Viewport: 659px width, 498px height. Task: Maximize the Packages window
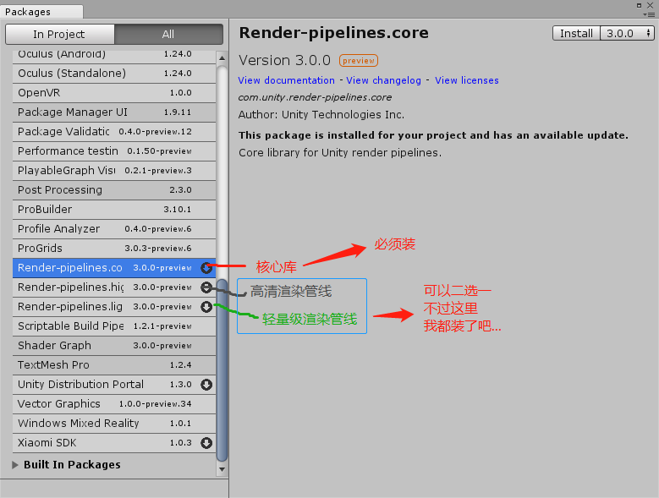pyautogui.click(x=640, y=5)
